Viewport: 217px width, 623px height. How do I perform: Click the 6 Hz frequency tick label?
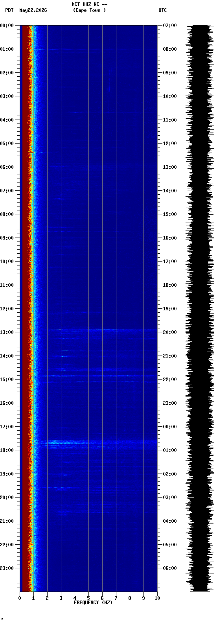(102, 598)
